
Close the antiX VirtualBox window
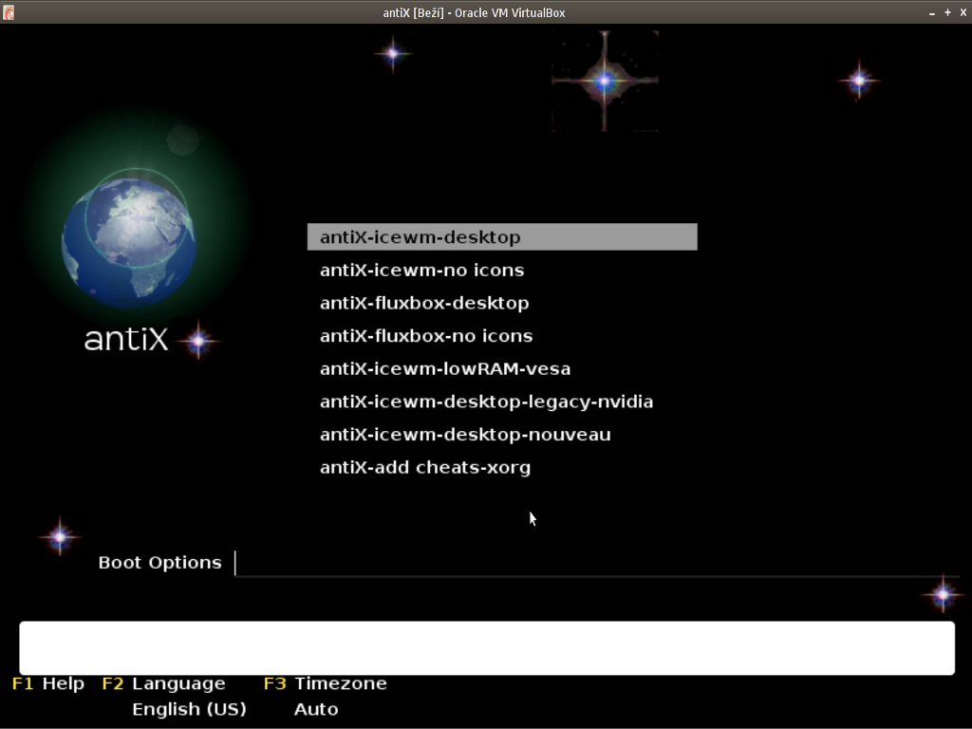click(963, 12)
